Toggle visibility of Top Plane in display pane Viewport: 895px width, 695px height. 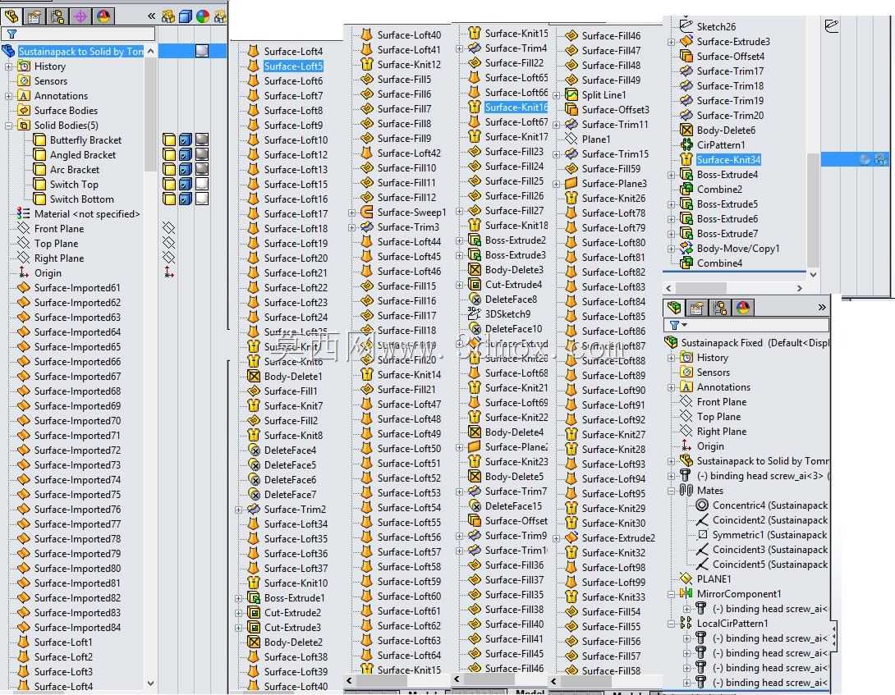(168, 243)
